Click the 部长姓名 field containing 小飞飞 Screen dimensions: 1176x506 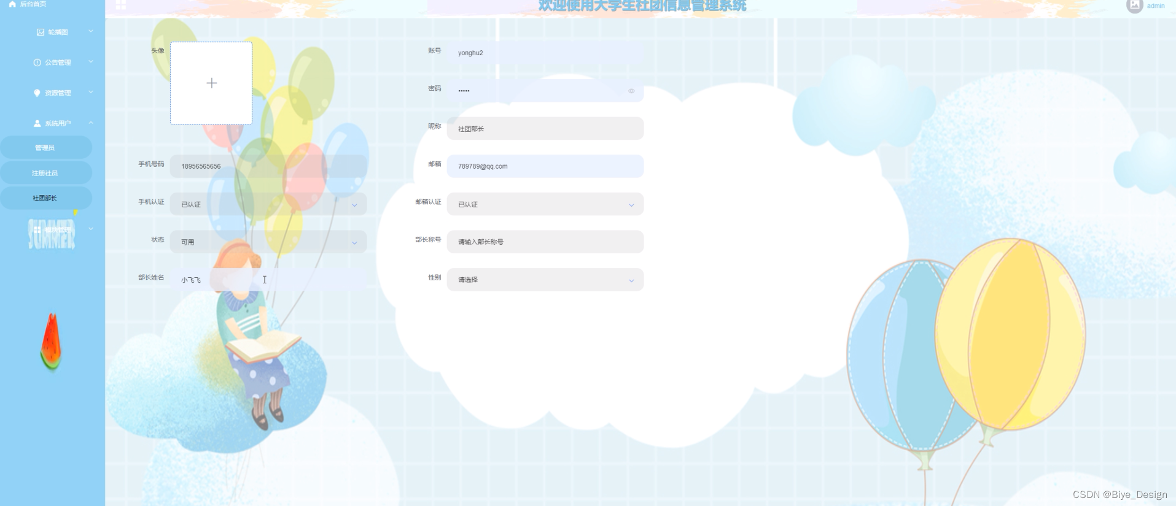point(268,280)
